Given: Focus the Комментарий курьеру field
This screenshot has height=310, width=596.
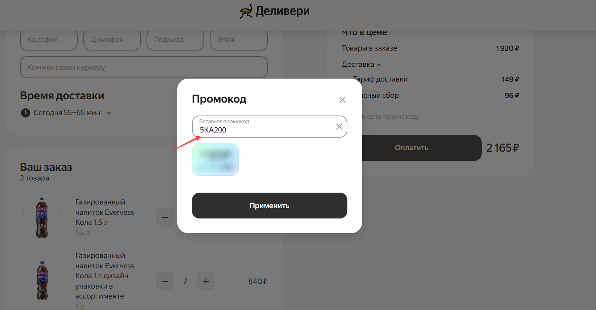Looking at the screenshot, I should tap(144, 67).
